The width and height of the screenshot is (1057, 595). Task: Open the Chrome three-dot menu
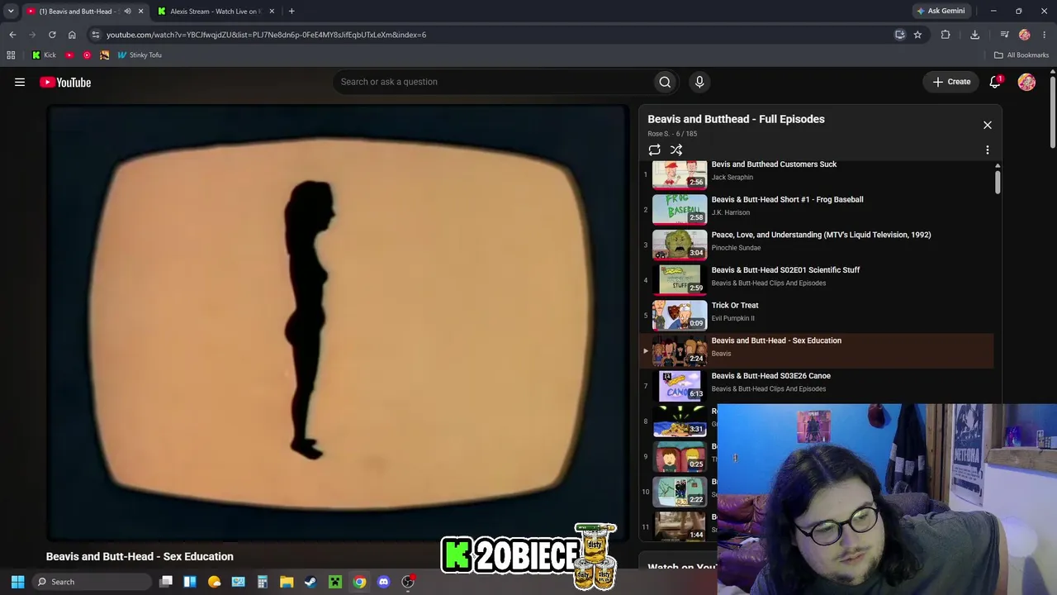[x=1045, y=35]
